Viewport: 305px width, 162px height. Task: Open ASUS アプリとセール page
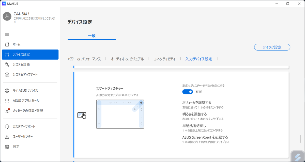point(30,101)
